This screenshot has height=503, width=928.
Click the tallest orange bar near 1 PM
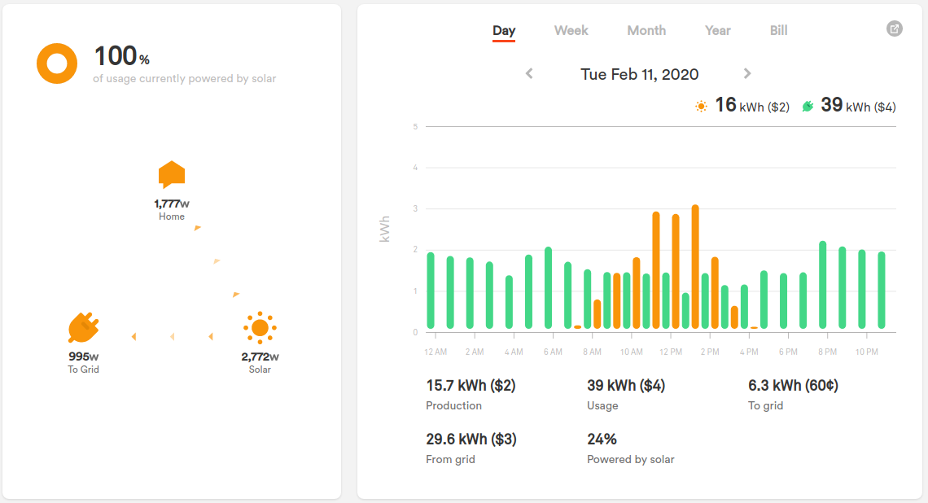[695, 267]
